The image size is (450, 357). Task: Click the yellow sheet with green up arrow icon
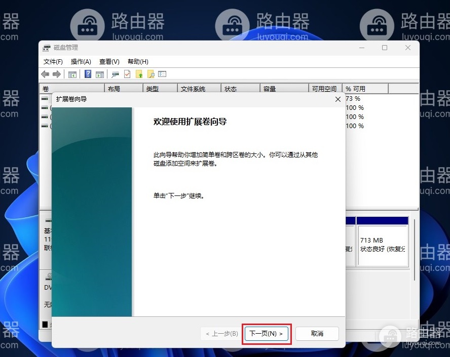coord(139,74)
